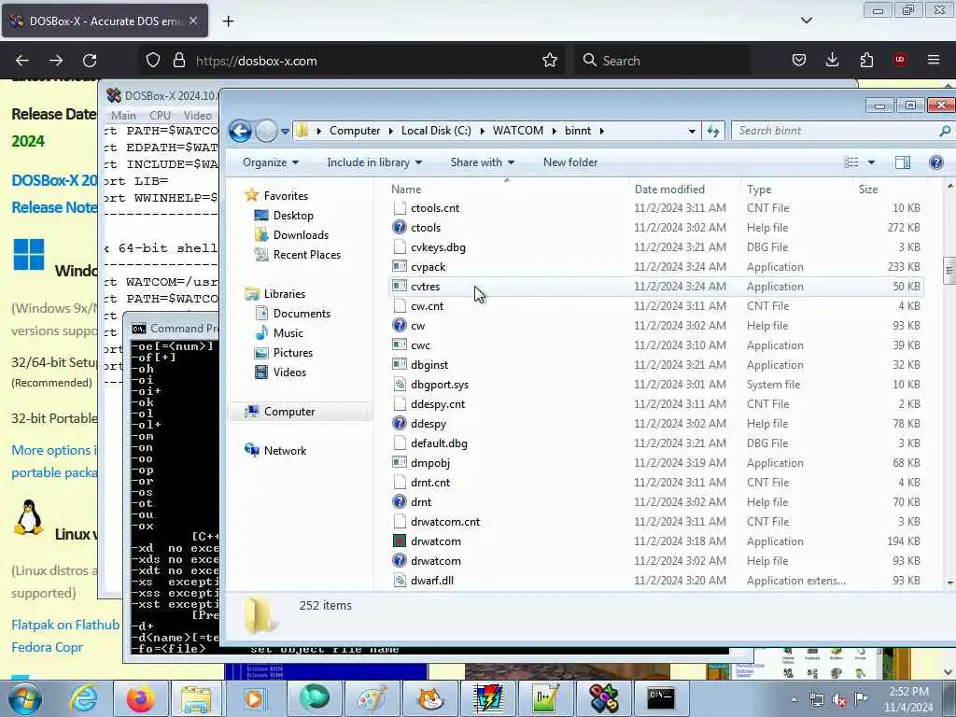Click the Paint palette taskbar icon
This screenshot has width=956, height=717.
click(372, 698)
